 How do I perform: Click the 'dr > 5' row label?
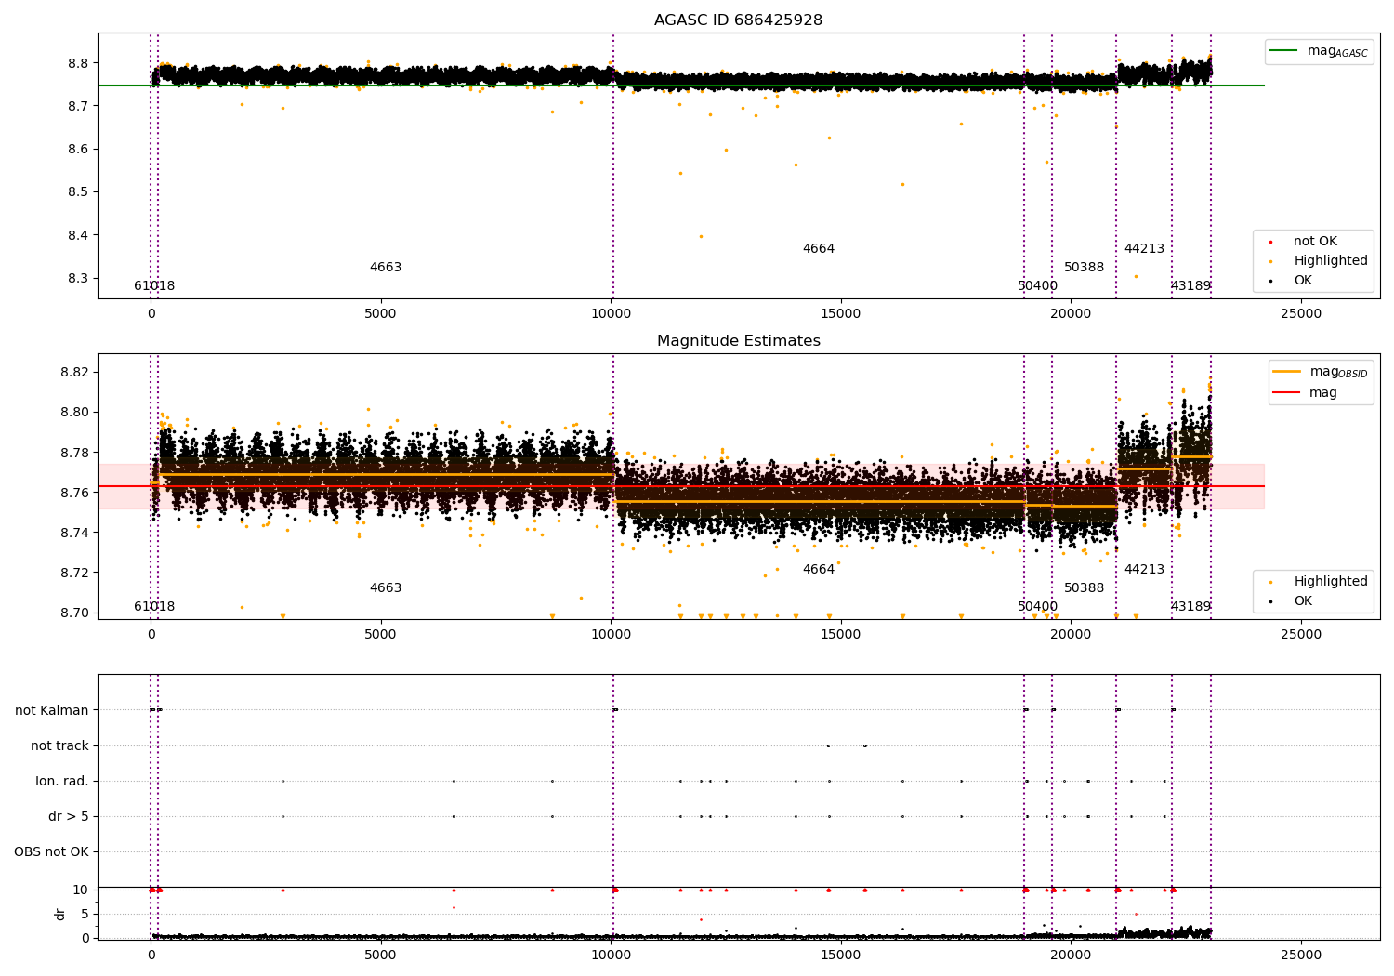point(69,816)
